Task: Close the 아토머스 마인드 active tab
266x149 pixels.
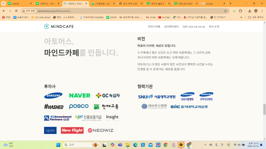Action: pos(86,3)
